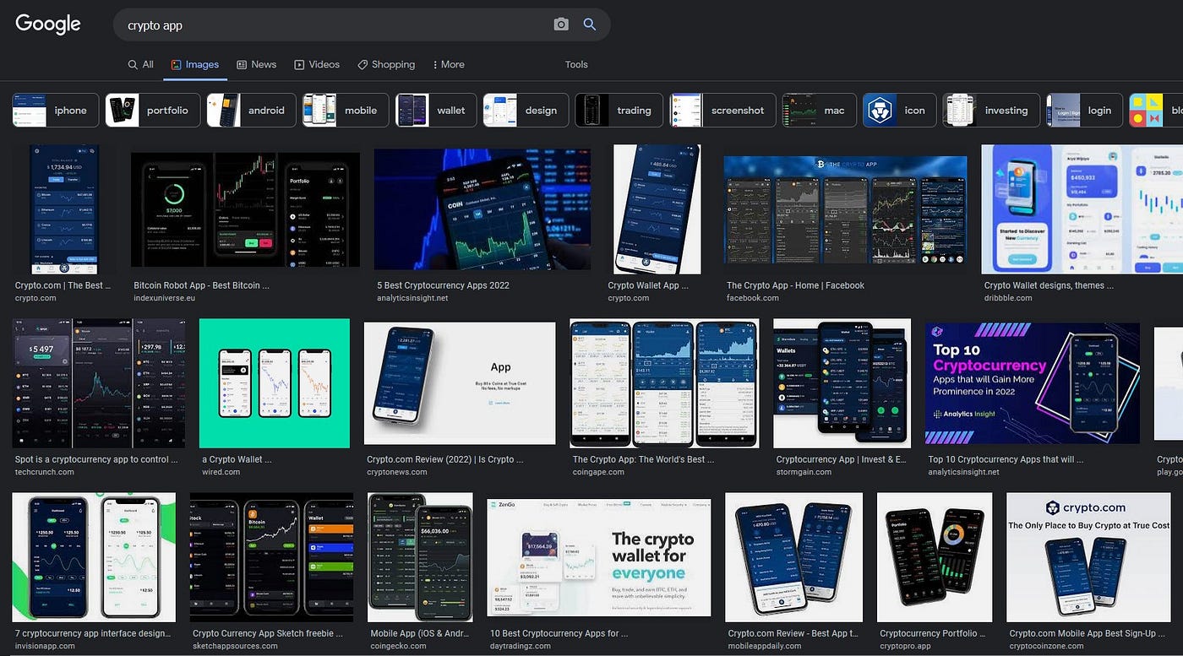Screen dimensions: 1183x656
Task: Open the Shopping tab
Action: [386, 64]
